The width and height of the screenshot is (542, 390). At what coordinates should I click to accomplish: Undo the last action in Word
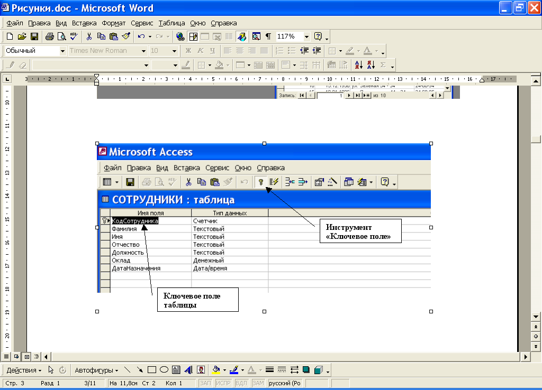tap(141, 36)
